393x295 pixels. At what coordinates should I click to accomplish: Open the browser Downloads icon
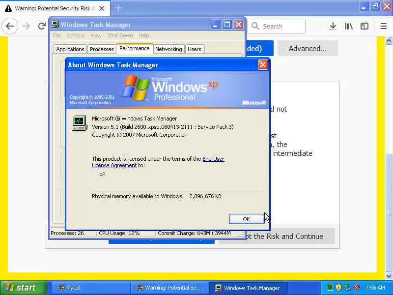(333, 26)
